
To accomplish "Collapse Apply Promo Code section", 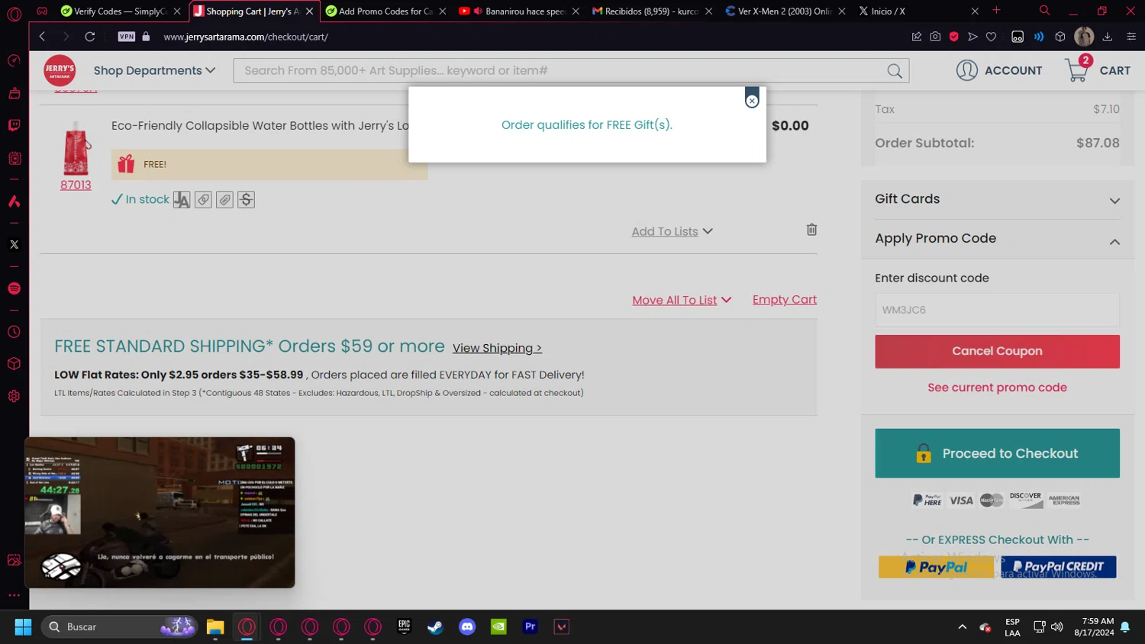I will 997,239.
